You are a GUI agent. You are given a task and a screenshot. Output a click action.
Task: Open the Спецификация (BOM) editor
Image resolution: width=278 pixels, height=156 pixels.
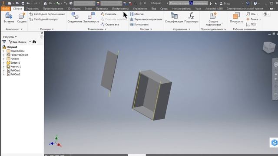(x=174, y=17)
